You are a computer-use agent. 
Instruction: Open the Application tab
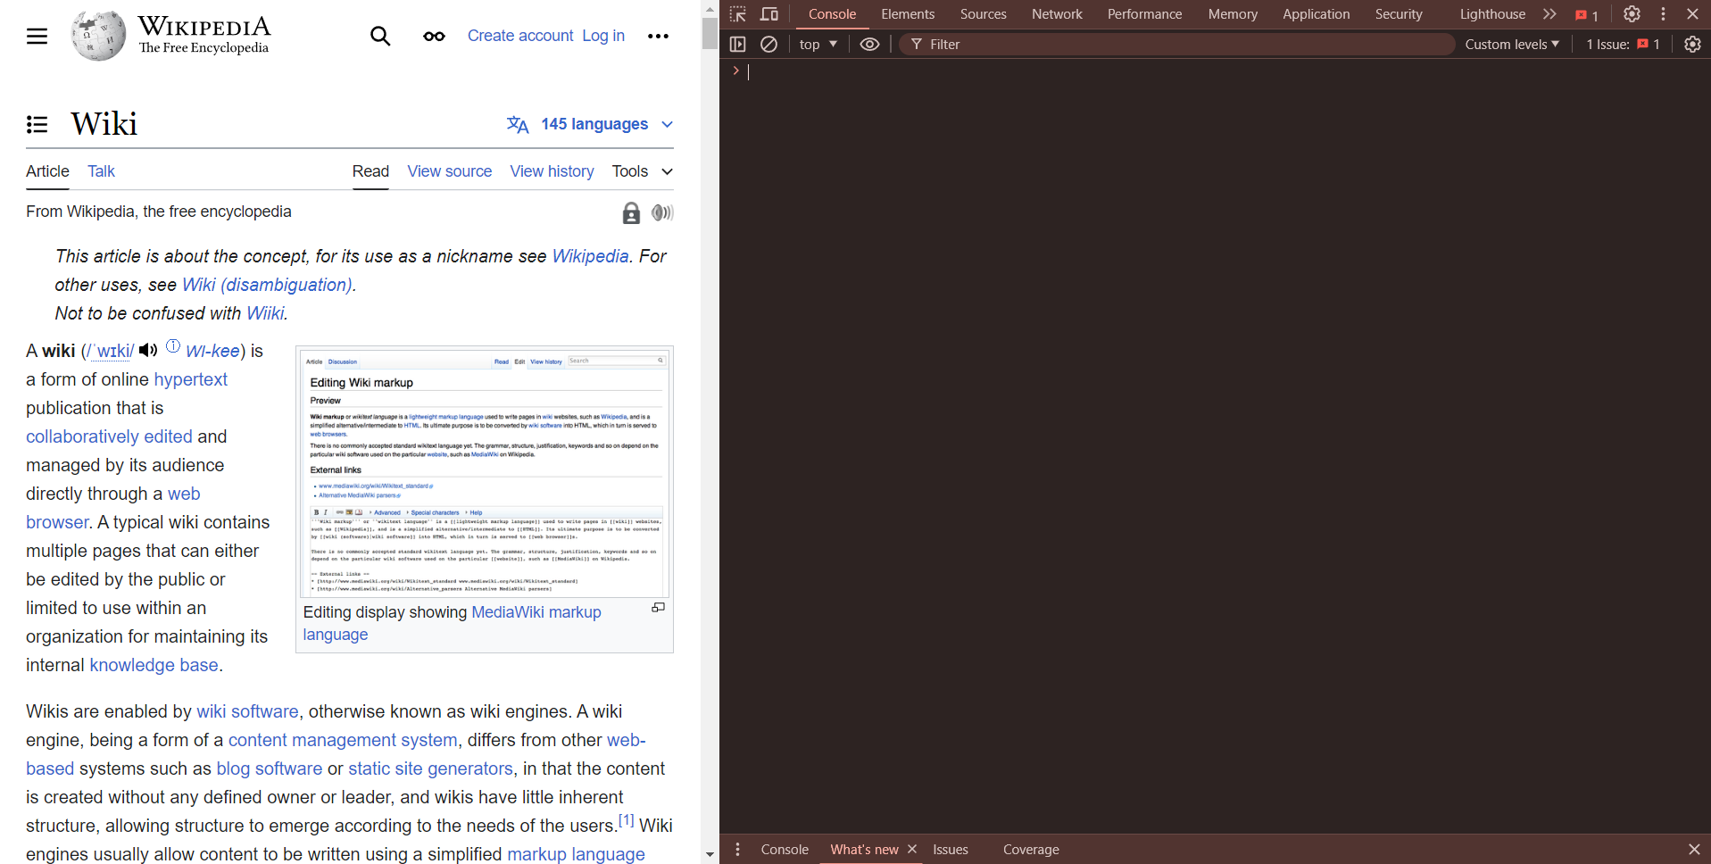(1316, 14)
